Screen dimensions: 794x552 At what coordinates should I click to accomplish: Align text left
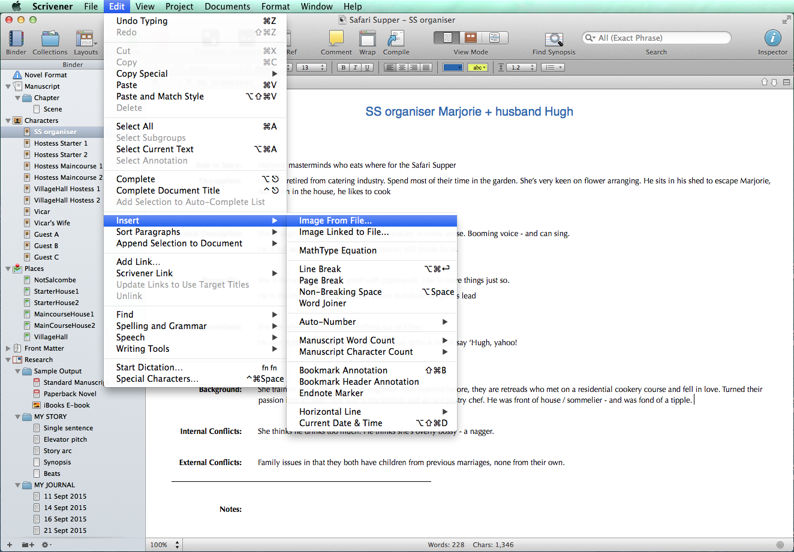click(390, 68)
